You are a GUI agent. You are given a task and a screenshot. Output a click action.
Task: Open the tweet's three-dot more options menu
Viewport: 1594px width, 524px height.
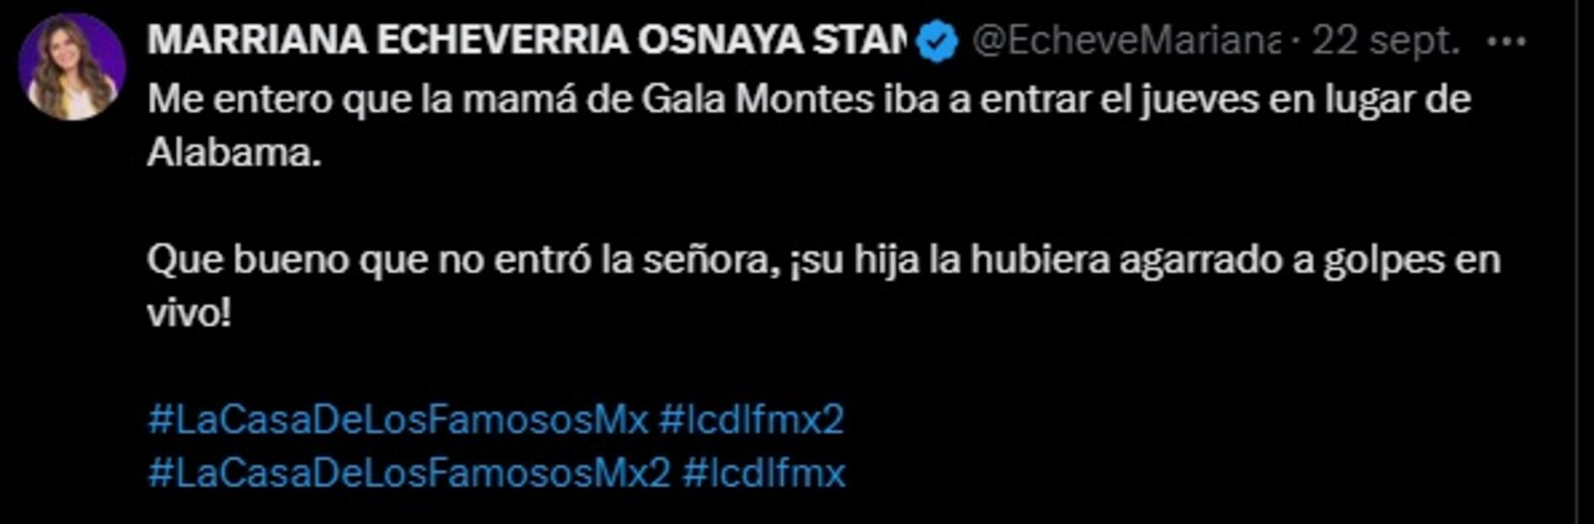[1506, 41]
